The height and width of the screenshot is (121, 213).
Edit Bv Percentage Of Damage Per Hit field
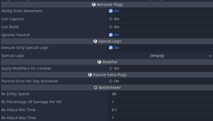click(x=160, y=102)
